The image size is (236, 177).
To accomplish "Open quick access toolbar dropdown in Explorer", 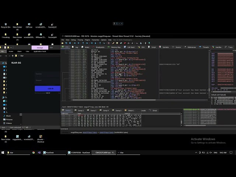I will (x=11, y=48).
